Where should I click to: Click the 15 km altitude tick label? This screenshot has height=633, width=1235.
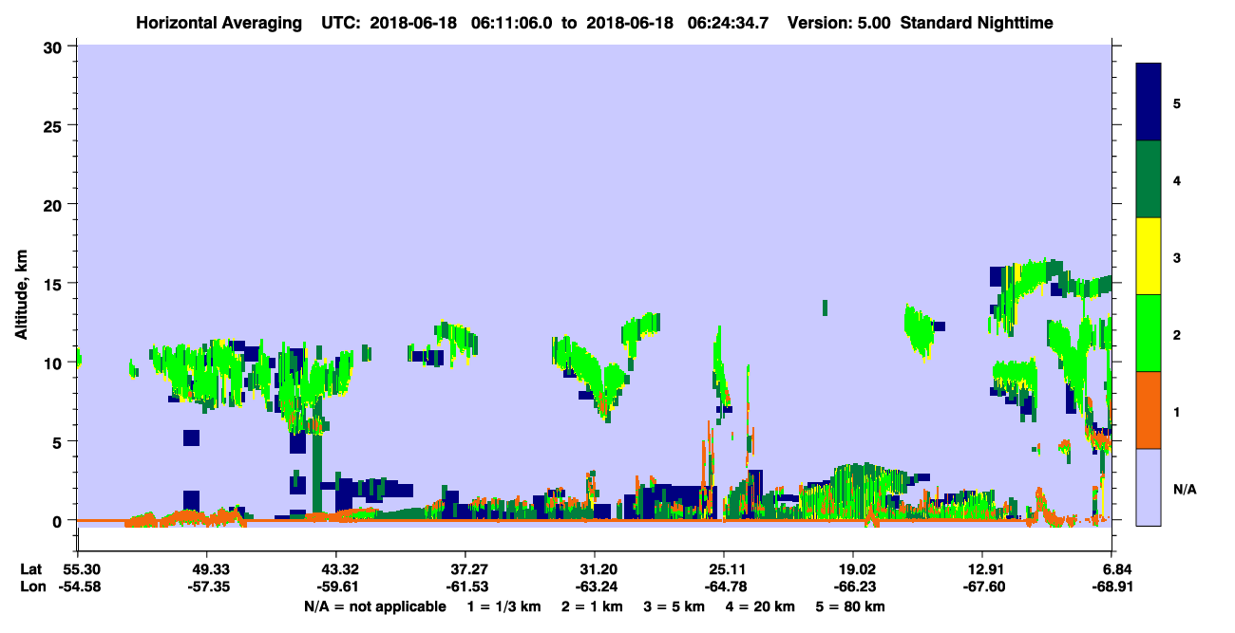coord(55,284)
